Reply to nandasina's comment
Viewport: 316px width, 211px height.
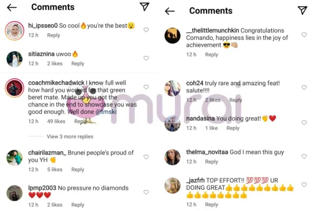[233, 128]
